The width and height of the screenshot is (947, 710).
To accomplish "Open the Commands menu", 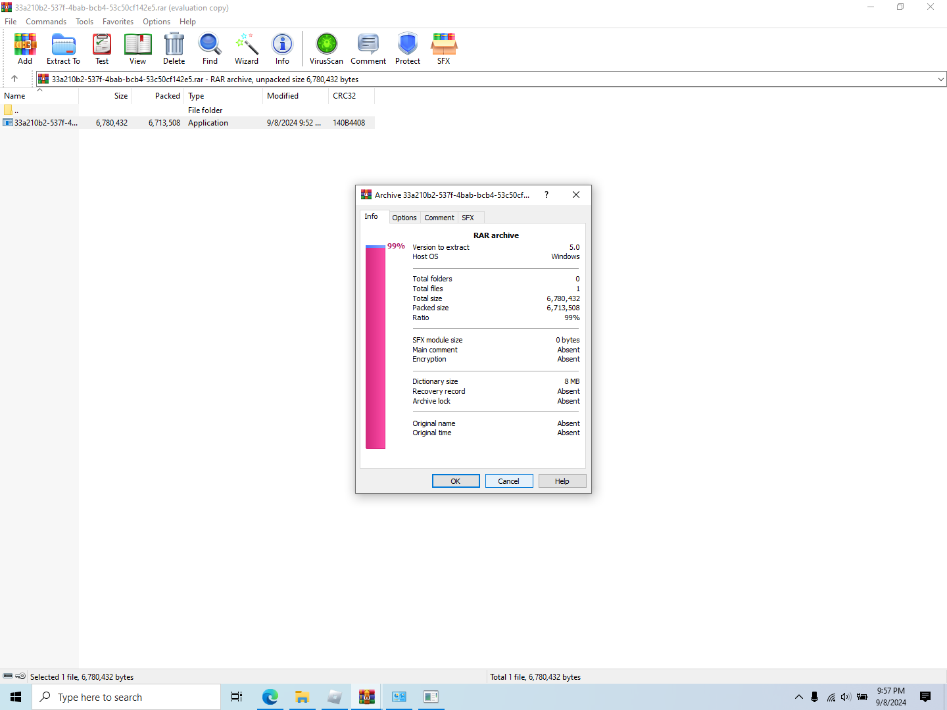I will pos(46,21).
